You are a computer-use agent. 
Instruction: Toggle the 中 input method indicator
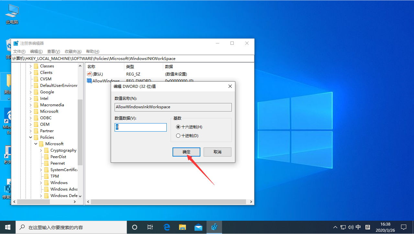(358, 227)
